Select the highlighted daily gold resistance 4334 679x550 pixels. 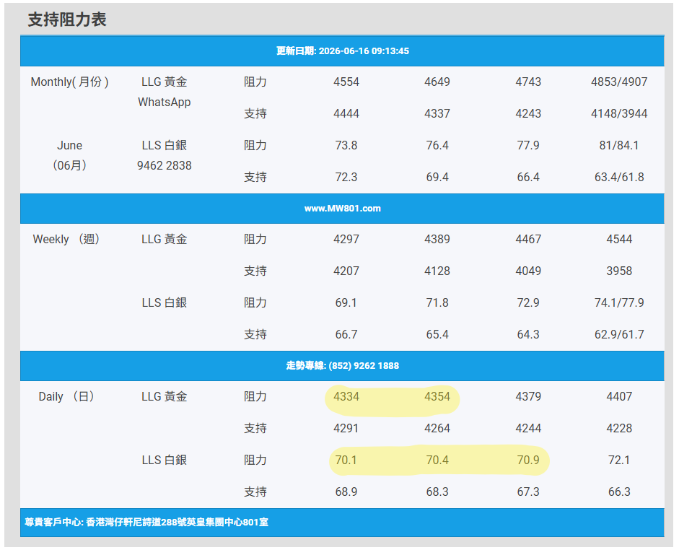point(346,396)
